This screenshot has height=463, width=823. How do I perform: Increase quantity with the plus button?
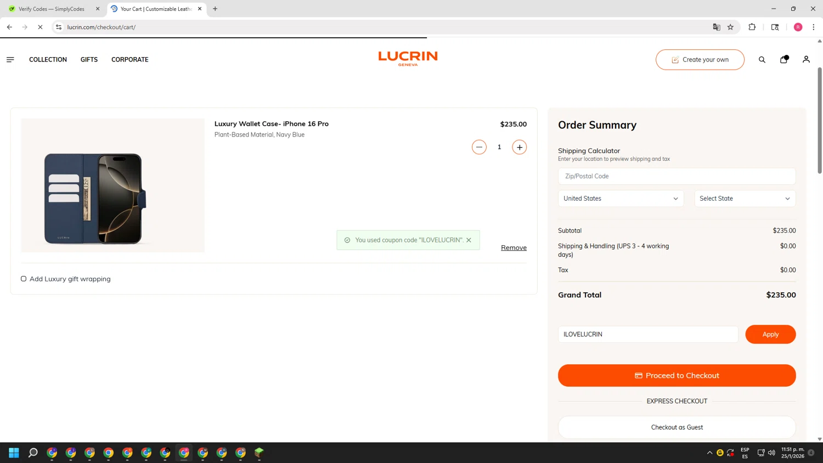(x=519, y=147)
